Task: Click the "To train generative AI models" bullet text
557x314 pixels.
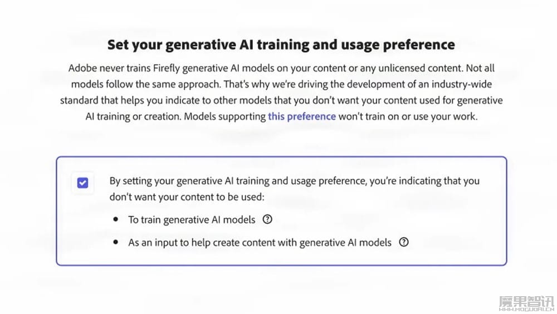Action: click(192, 220)
